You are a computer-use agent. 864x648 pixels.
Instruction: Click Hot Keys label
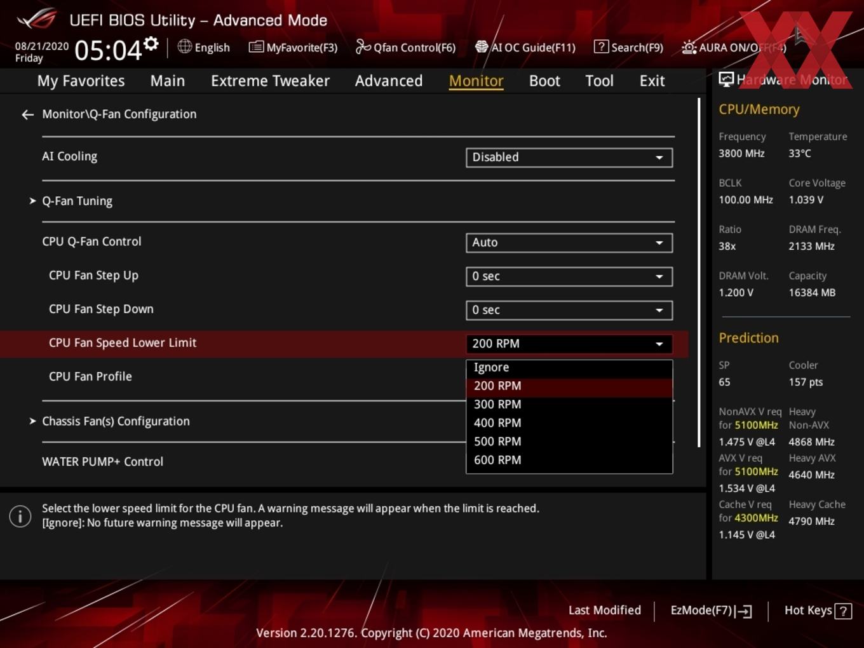point(808,611)
